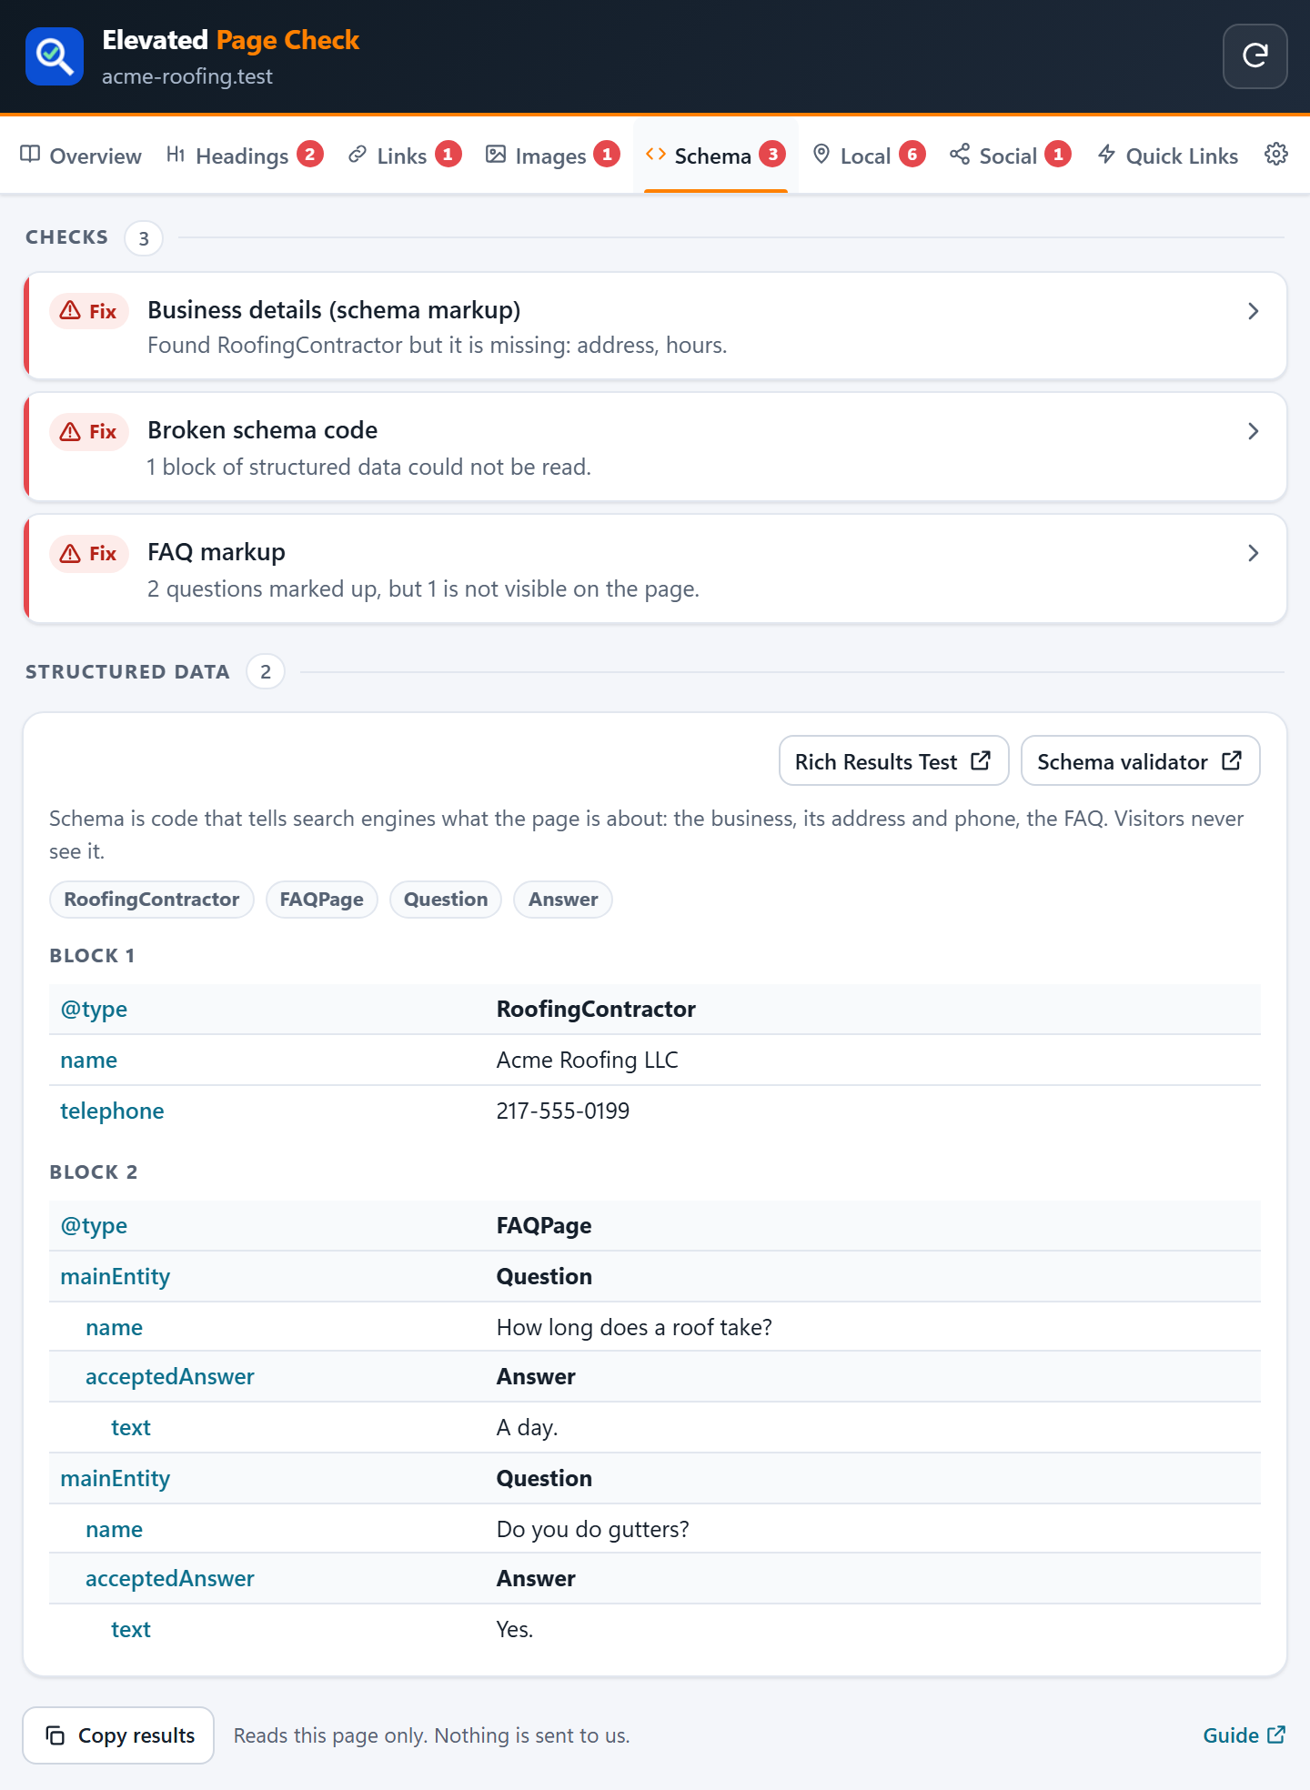Click the Checks count badge showing 3
The image size is (1310, 1790).
coord(144,238)
